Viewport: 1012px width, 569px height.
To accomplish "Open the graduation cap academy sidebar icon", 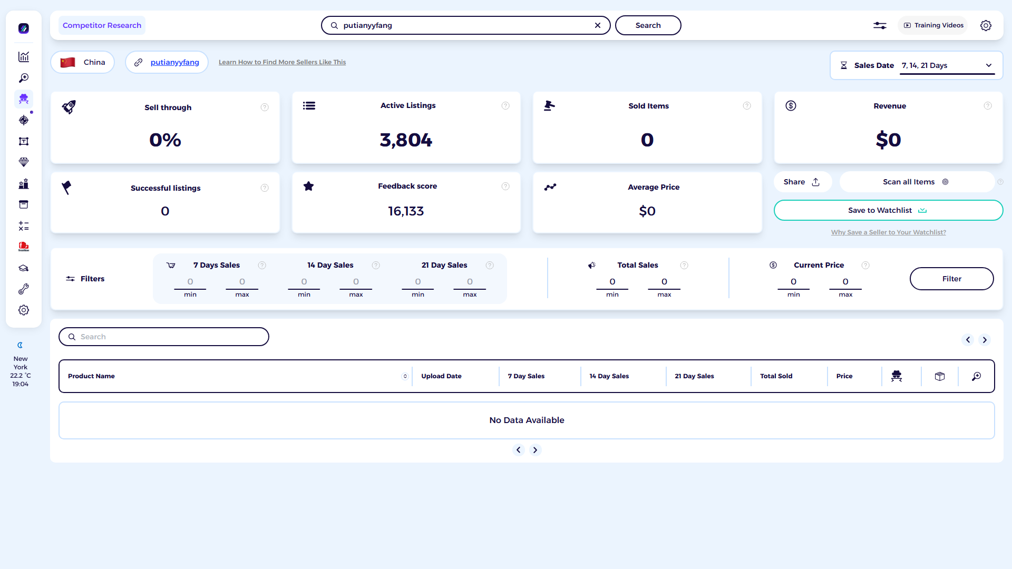I will [x=24, y=268].
